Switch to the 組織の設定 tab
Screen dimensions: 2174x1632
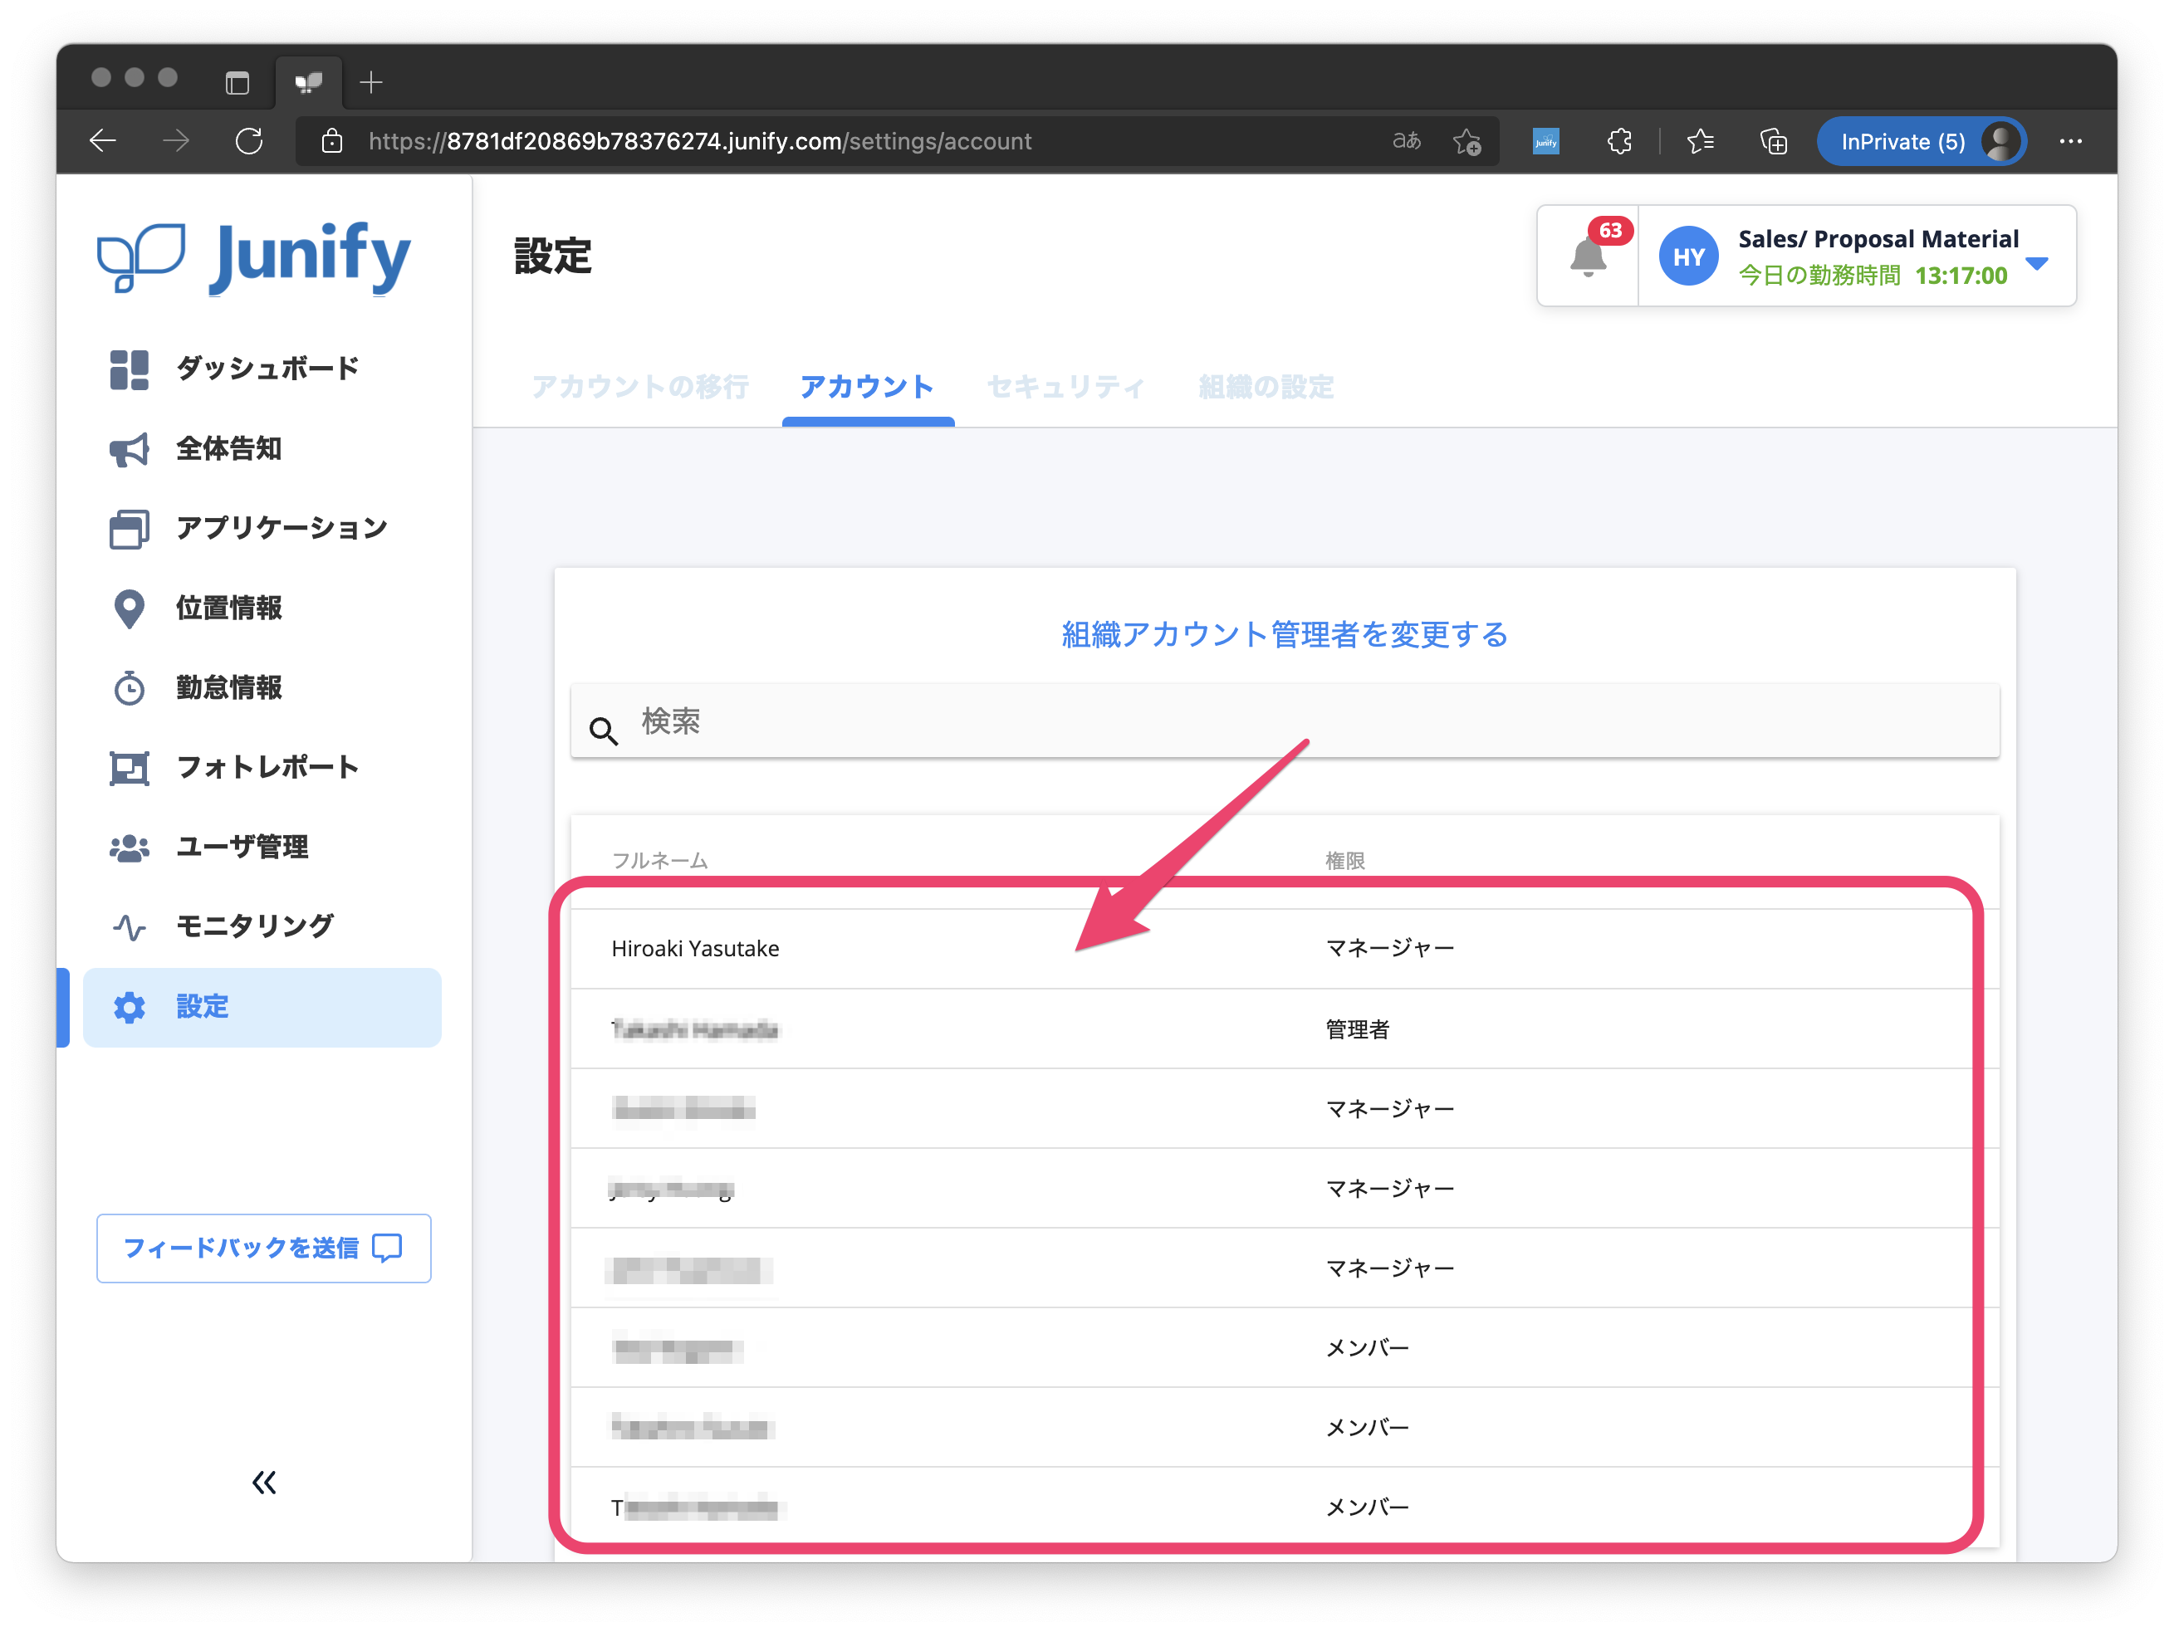pos(1266,387)
